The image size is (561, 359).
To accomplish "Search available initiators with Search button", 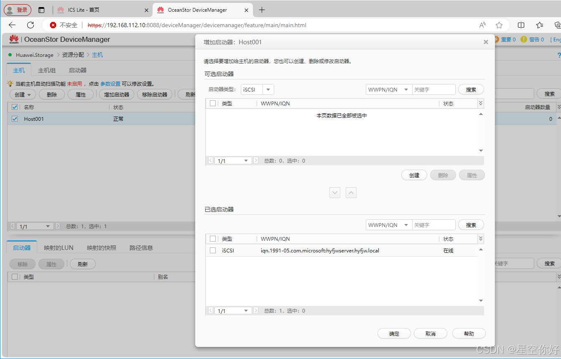I will pyautogui.click(x=471, y=89).
